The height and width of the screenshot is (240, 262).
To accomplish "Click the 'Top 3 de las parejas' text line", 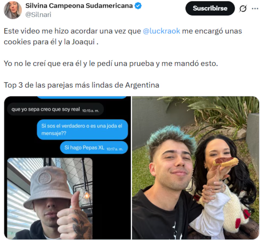I will (x=81, y=85).
